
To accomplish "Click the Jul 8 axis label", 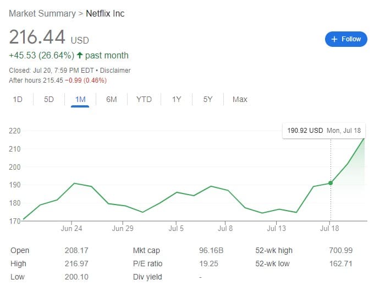I will coord(225,228).
